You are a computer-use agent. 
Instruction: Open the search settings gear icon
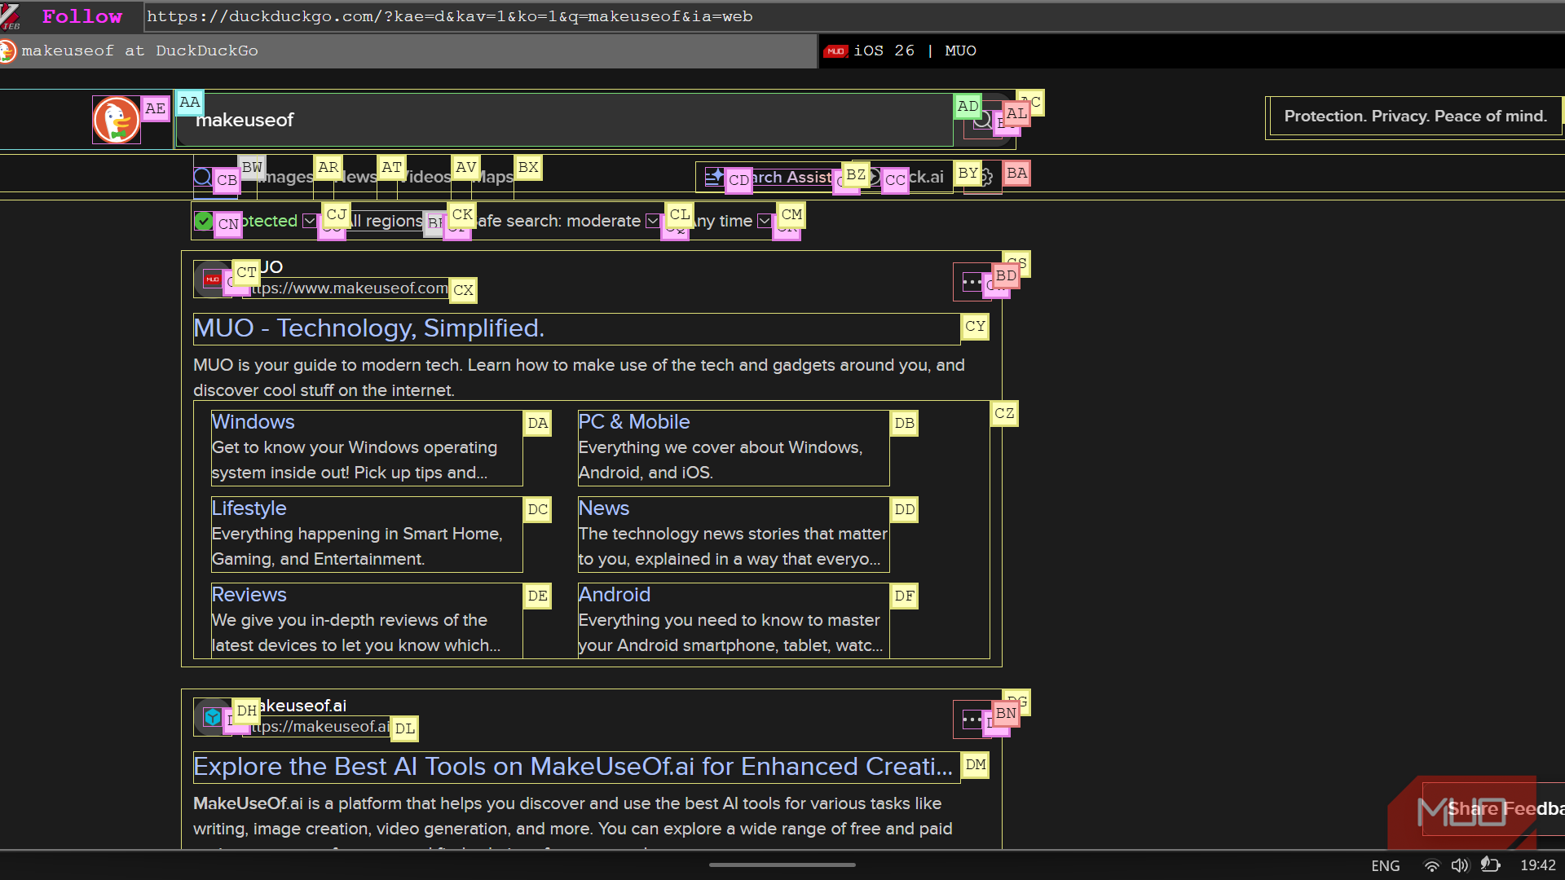pyautogui.click(x=985, y=177)
